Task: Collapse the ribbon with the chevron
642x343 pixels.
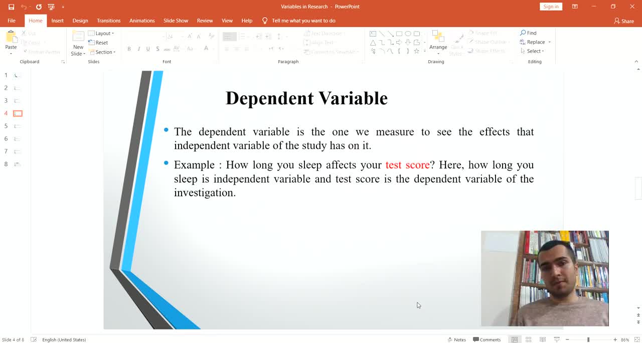Action: [636, 62]
